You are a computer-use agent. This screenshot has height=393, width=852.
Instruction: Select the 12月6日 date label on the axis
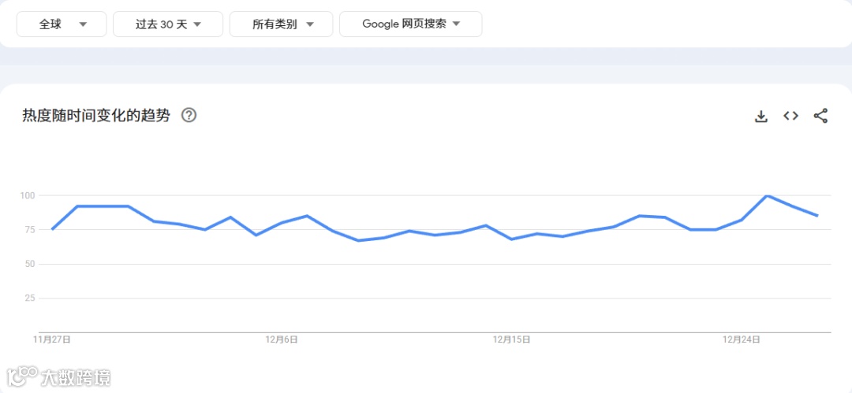coord(282,339)
